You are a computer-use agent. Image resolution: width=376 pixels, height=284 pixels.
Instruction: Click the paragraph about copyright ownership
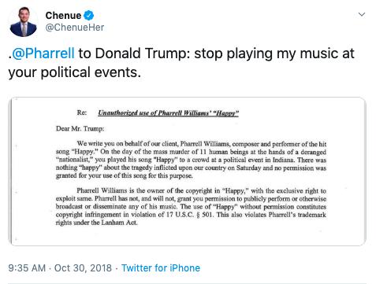point(191,207)
